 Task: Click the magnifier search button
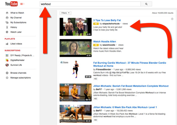pyautogui.click(x=146, y=4)
